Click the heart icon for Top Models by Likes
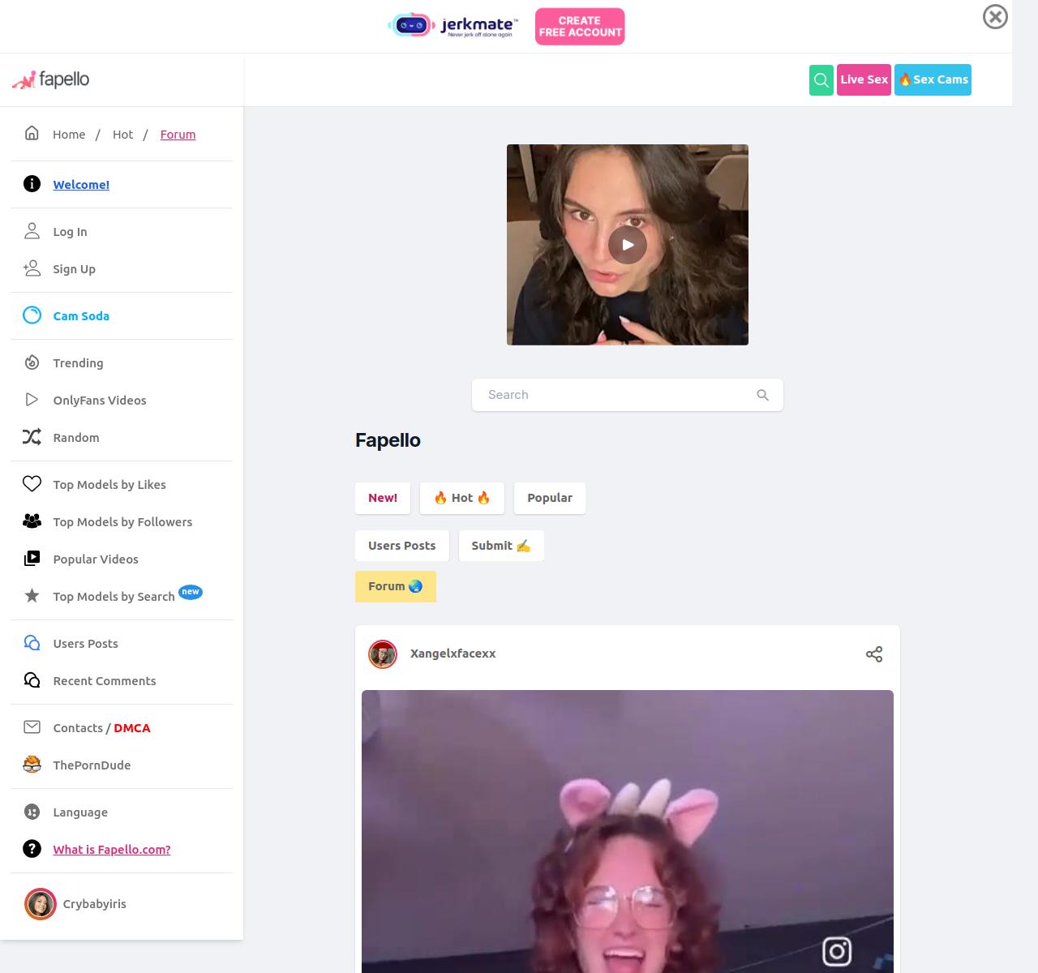This screenshot has height=973, width=1038. 32,484
